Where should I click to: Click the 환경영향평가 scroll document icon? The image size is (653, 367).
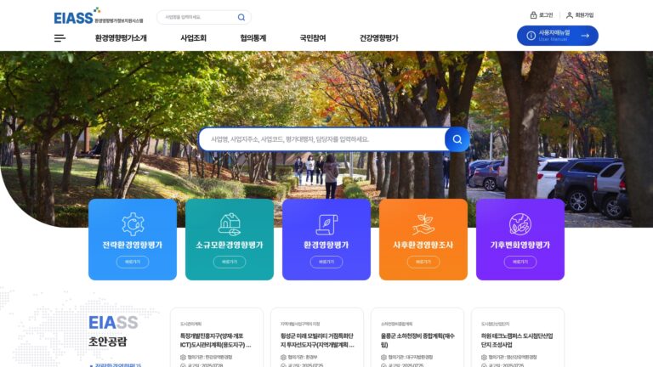[326, 224]
